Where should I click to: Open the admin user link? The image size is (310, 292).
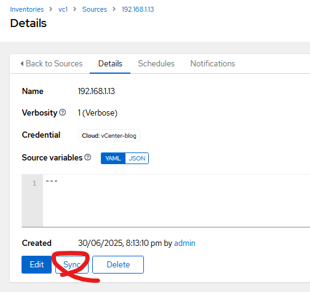pyautogui.click(x=185, y=243)
